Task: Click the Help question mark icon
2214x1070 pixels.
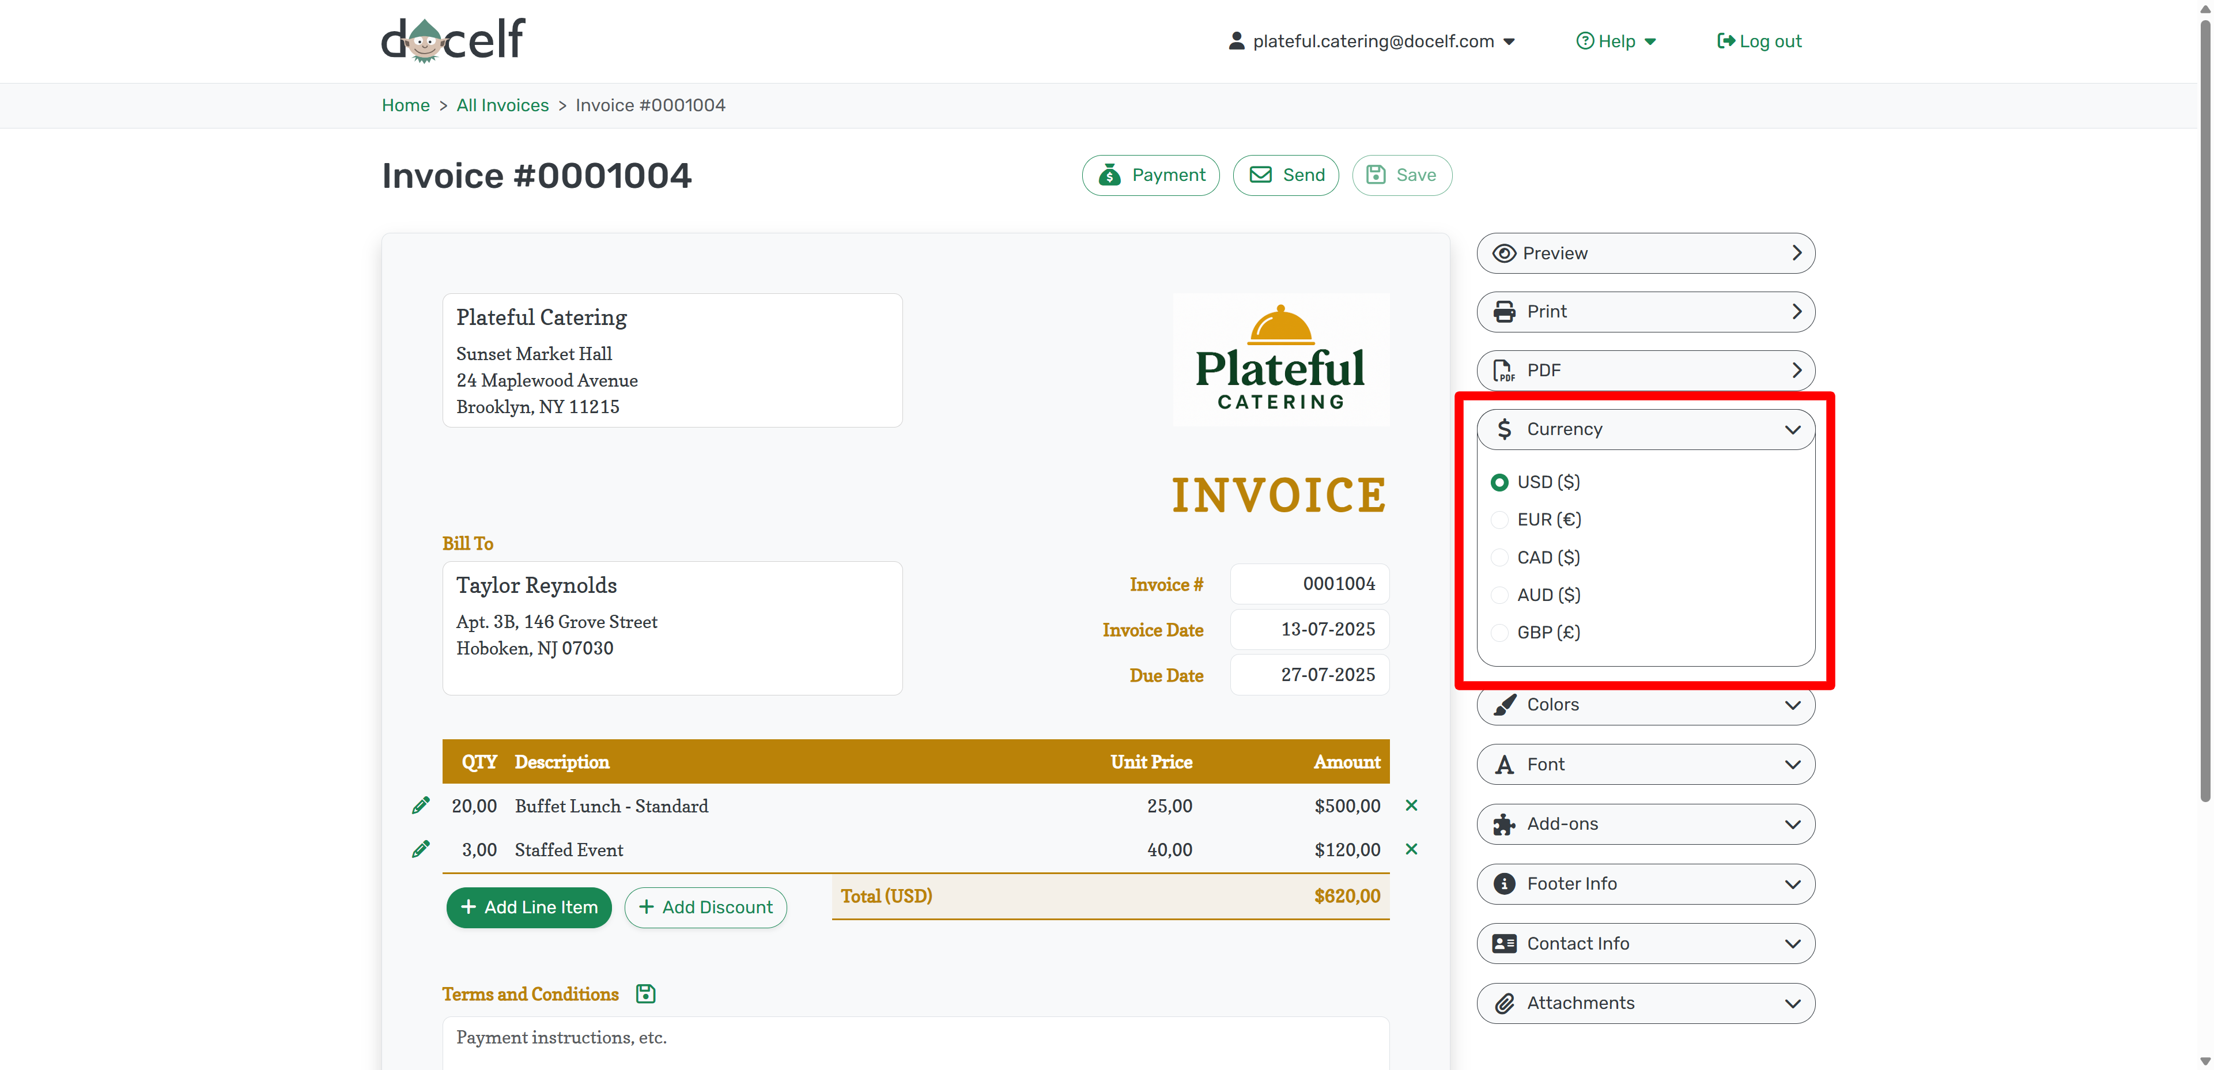Action: tap(1584, 41)
